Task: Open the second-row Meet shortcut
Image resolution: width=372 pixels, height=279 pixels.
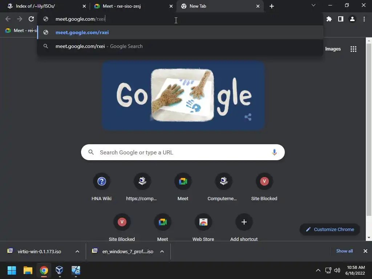Action: 162,227
